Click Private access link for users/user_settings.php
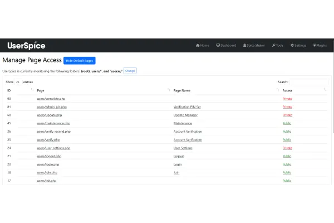Image resolution: width=334 pixels, height=223 pixels. point(287,148)
